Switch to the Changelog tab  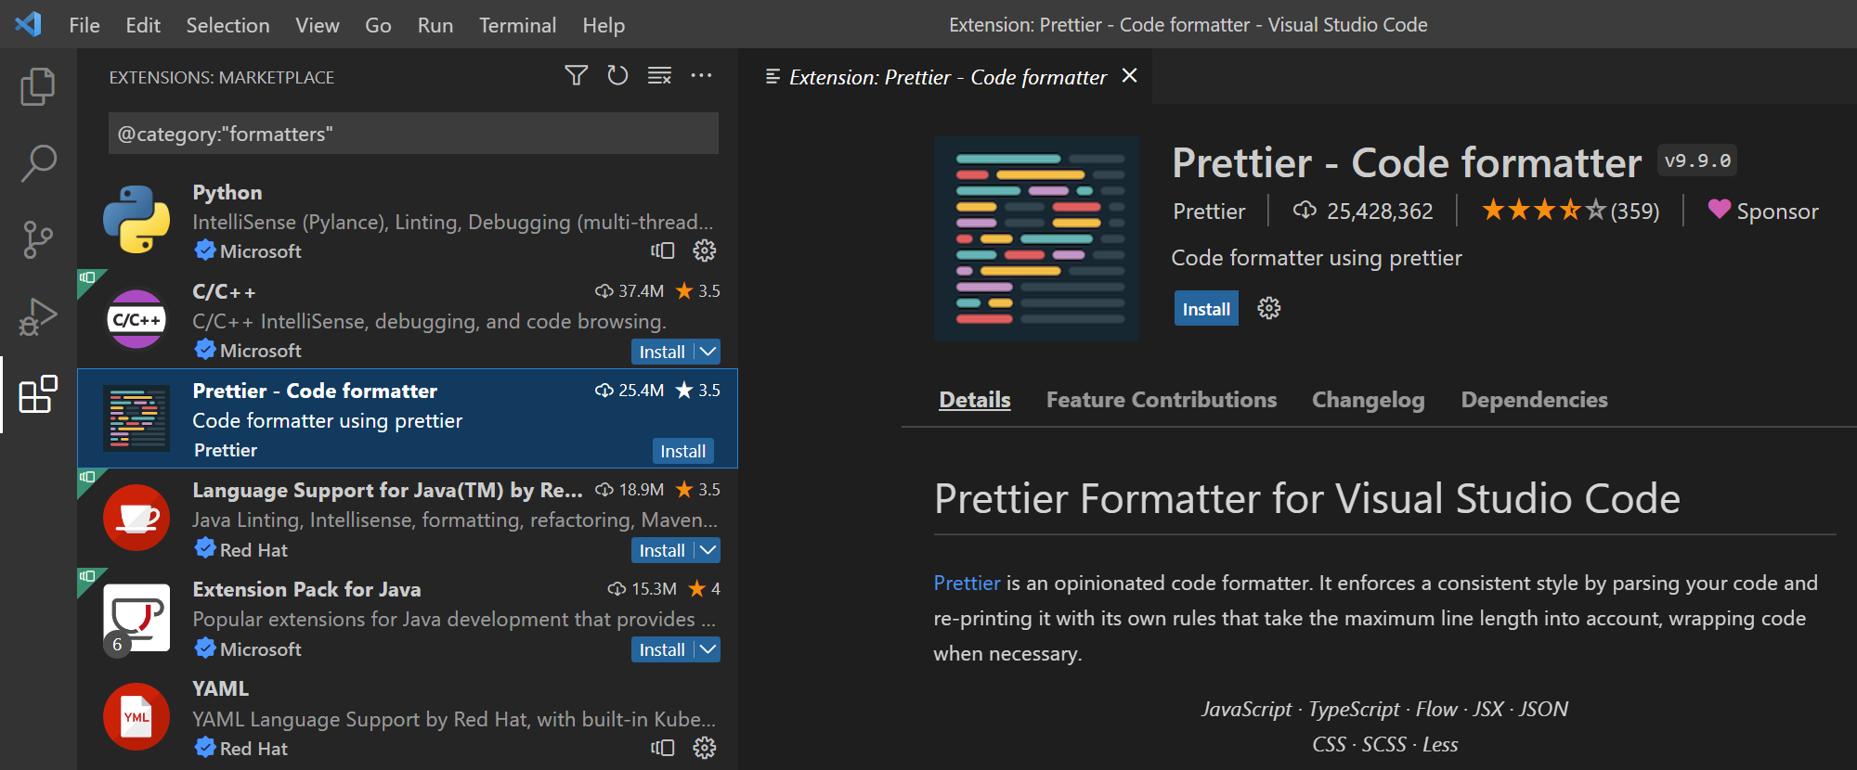[1368, 400]
